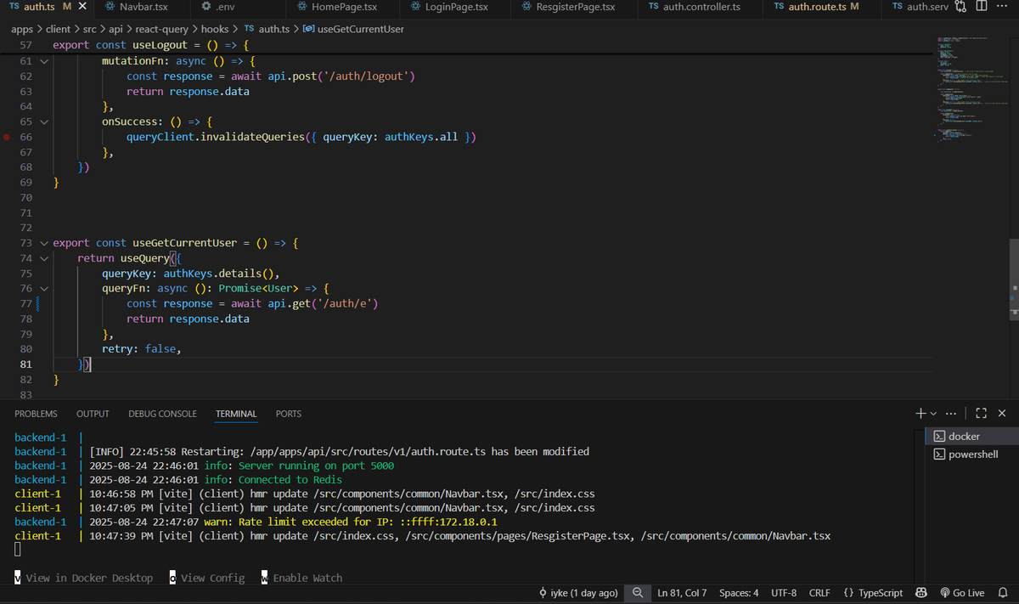Screen dimensions: 1019x604
Task: Click 'View in Docker Desktop' link
Action: coord(84,578)
